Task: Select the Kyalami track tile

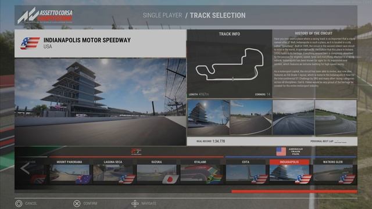Action: point(200,172)
